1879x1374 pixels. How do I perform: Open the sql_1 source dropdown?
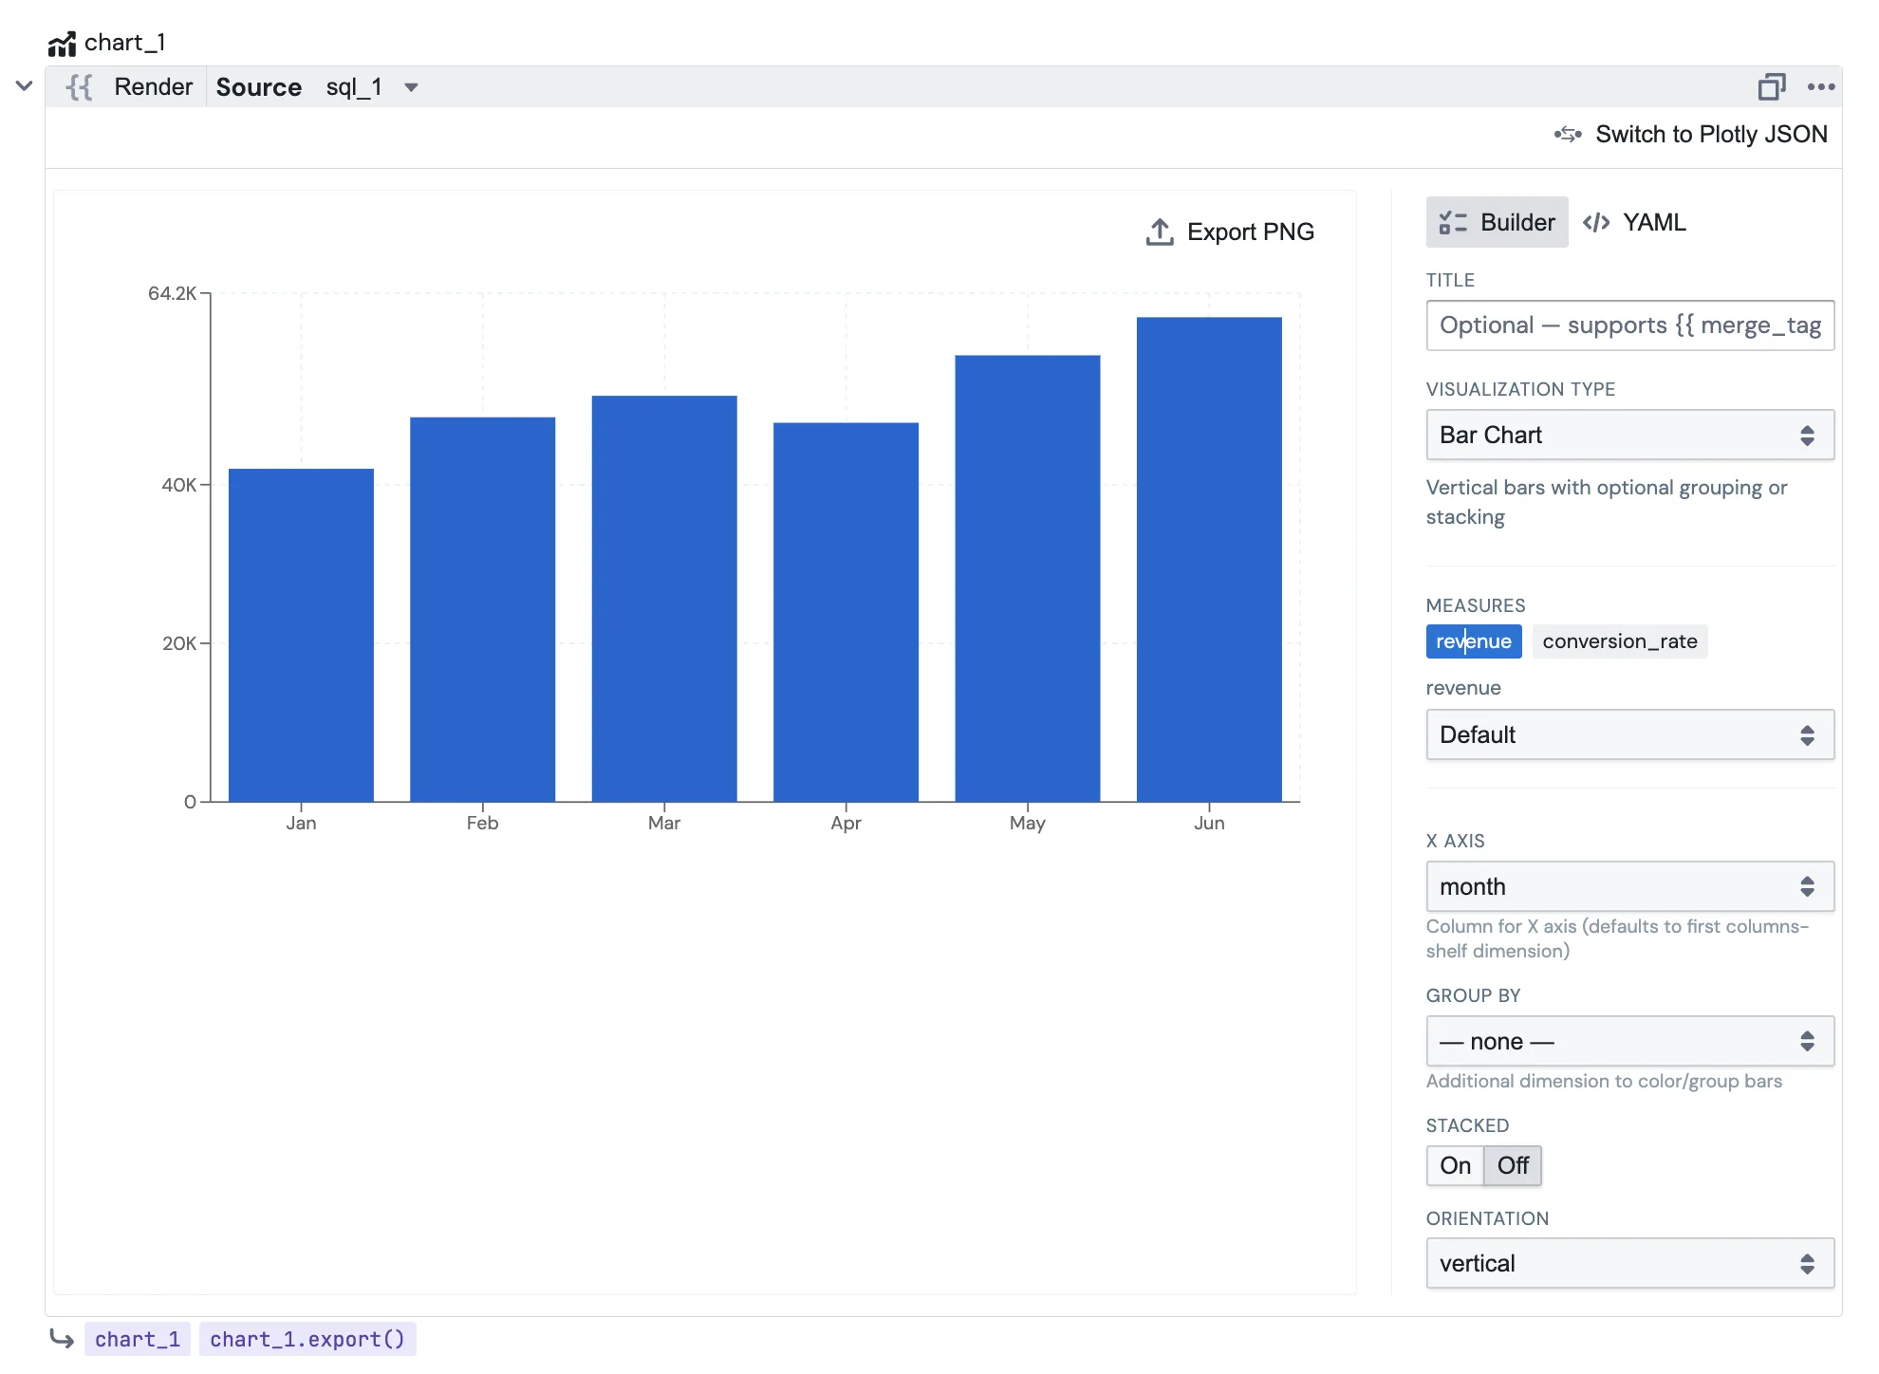coord(372,87)
